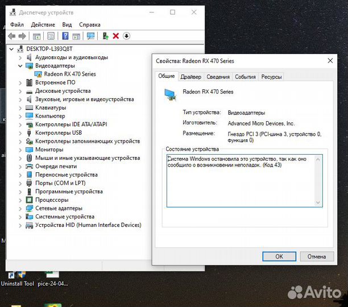
Task: Expand Контроллеры запоминающих устройств category
Action: coord(20,142)
